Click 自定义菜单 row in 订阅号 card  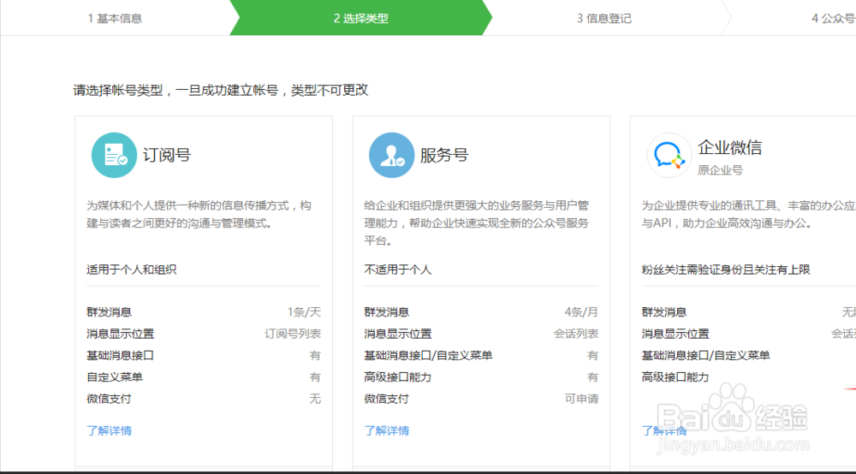point(204,377)
